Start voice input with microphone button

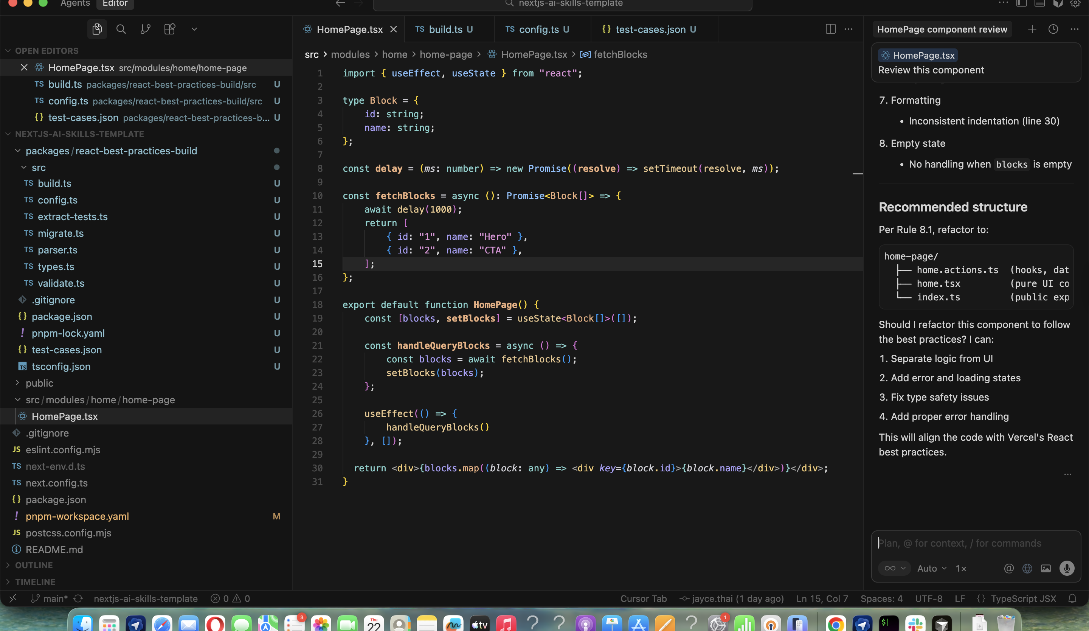coord(1067,568)
